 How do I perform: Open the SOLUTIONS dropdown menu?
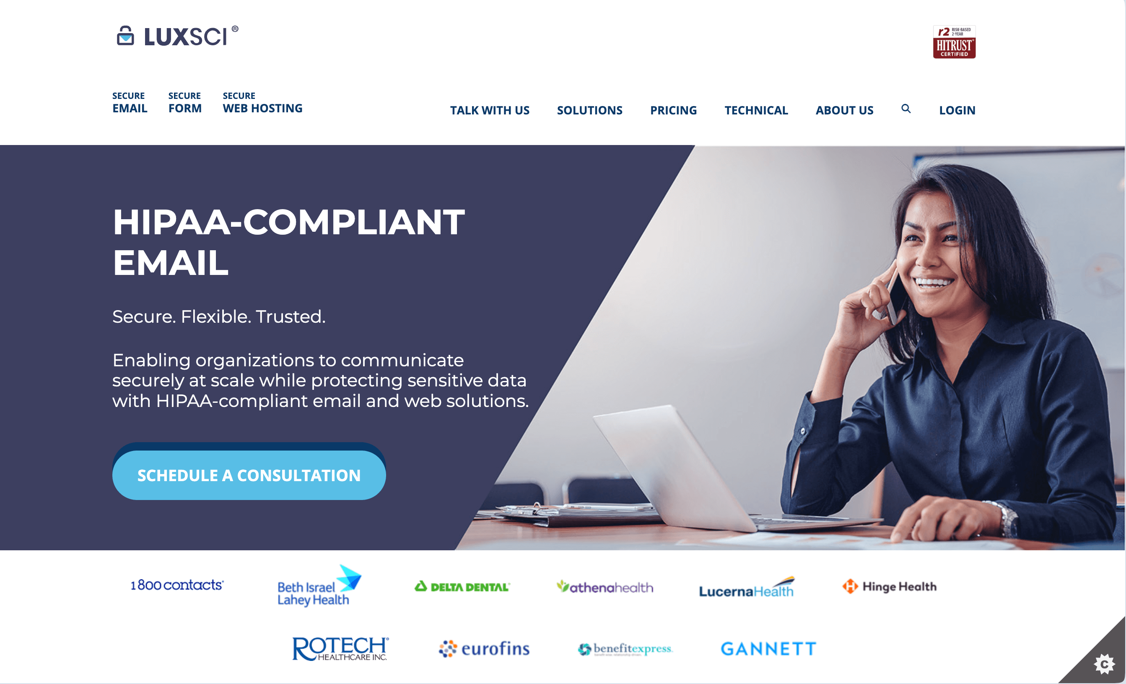tap(589, 109)
